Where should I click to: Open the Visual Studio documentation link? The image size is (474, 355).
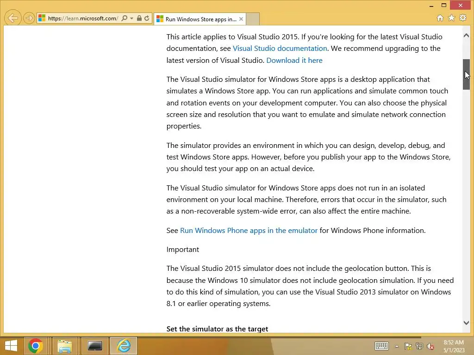[x=280, y=48]
